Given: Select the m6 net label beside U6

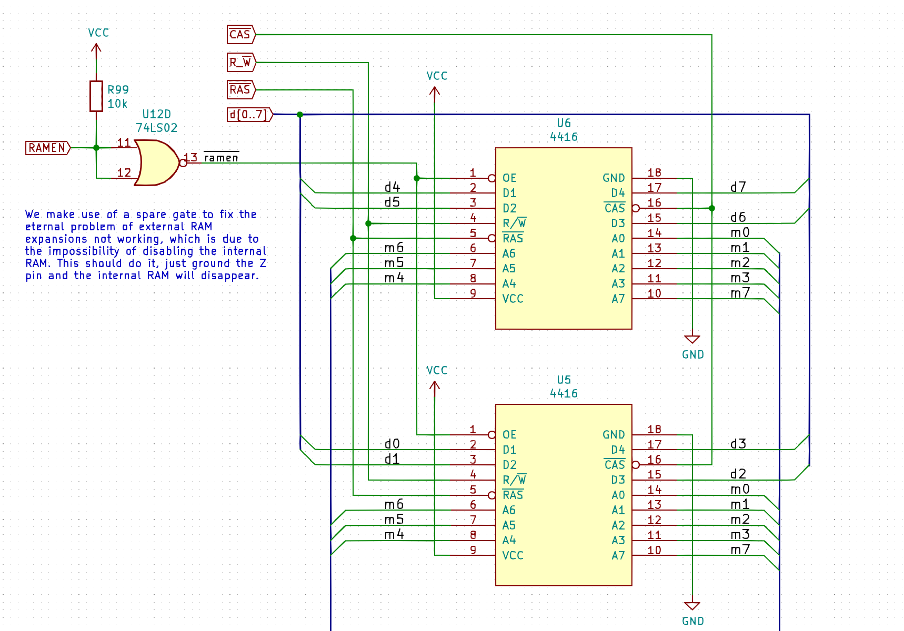Looking at the screenshot, I should tap(394, 248).
